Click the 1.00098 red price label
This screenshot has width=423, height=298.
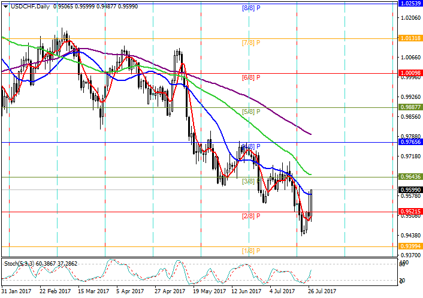coord(410,73)
